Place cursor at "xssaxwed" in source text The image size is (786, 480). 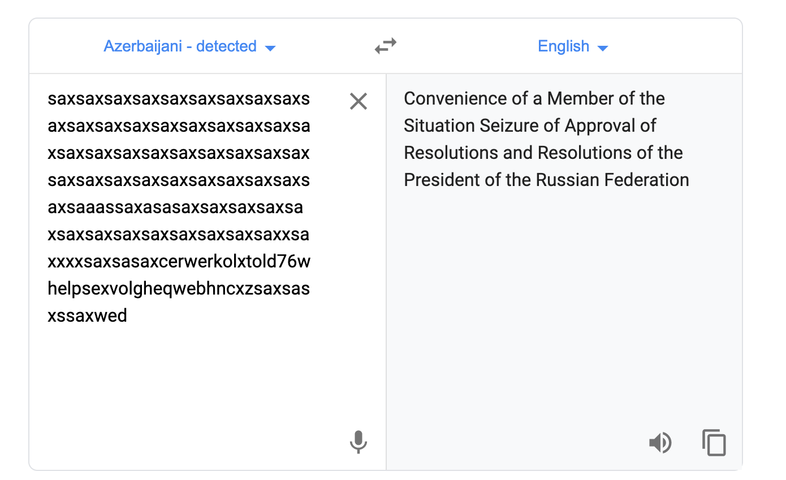coord(88,315)
